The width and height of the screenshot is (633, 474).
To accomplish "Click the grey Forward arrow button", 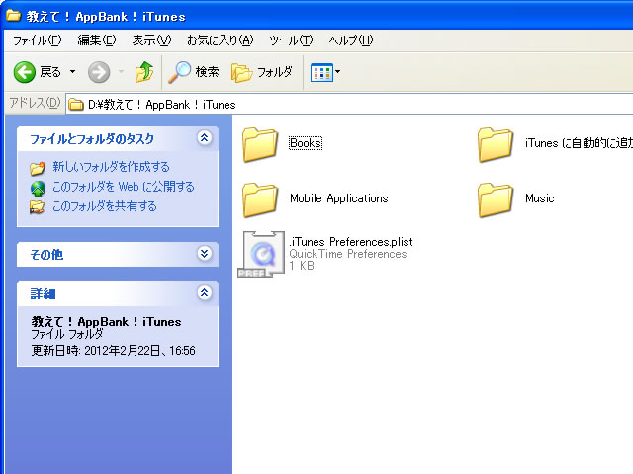I will (99, 72).
